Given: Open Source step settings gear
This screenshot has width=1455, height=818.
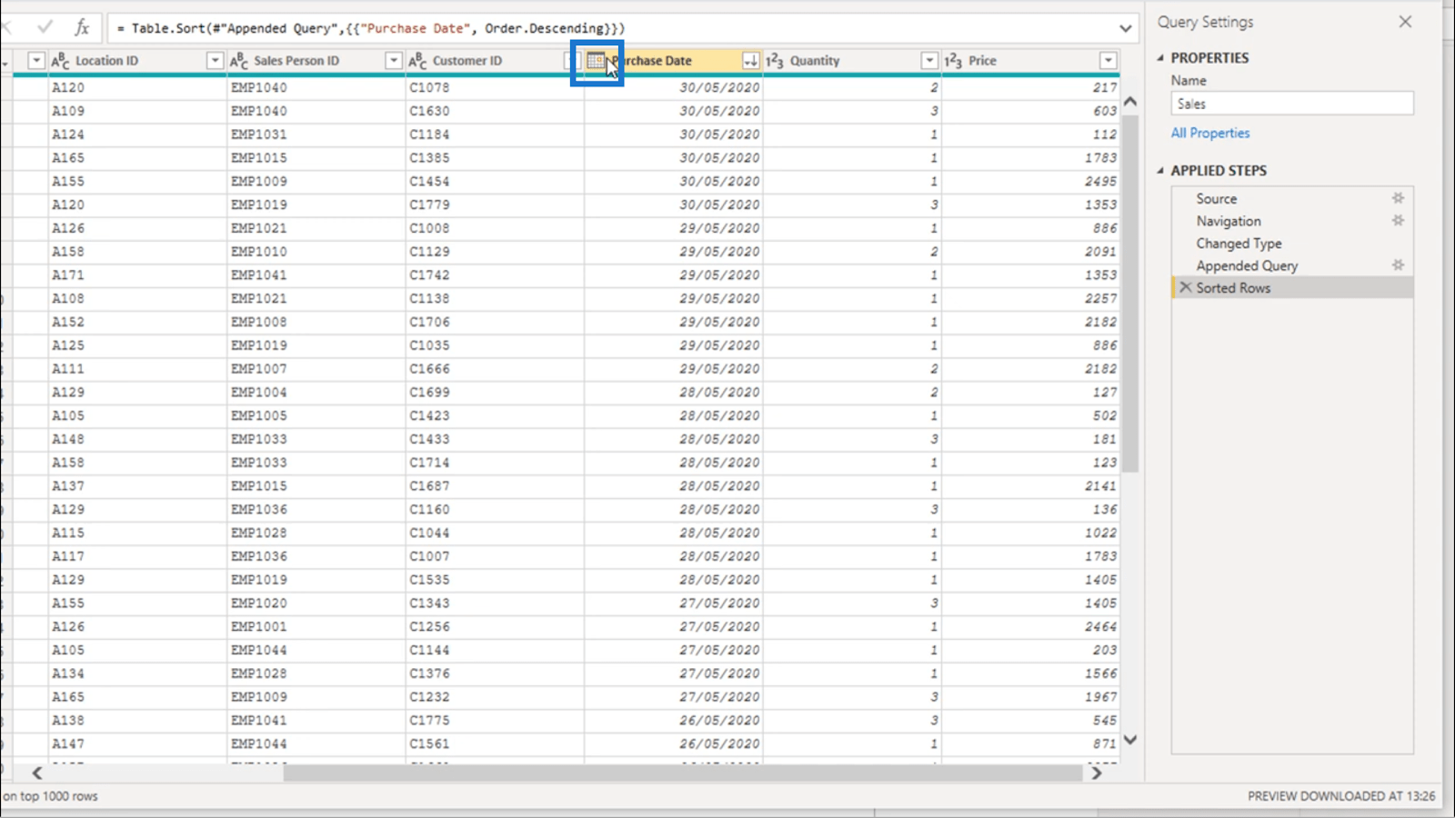Looking at the screenshot, I should point(1398,198).
